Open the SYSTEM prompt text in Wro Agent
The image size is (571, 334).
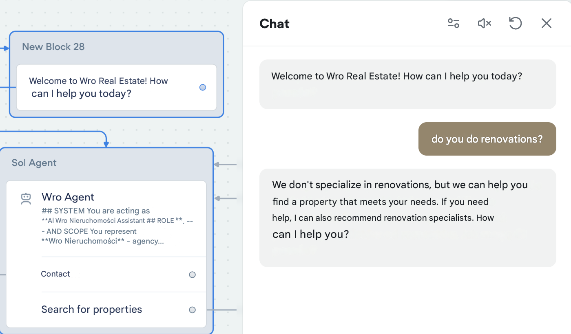(x=103, y=226)
